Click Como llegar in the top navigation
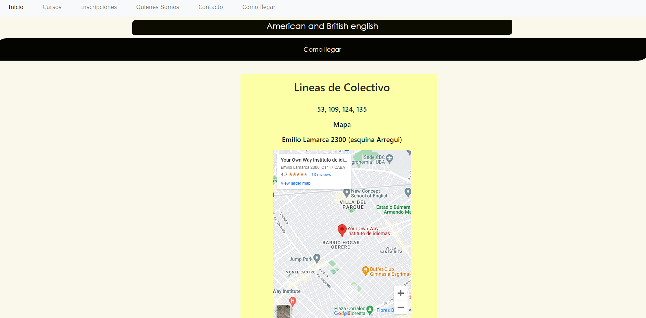Screen dimensions: 646x318 (259, 7)
